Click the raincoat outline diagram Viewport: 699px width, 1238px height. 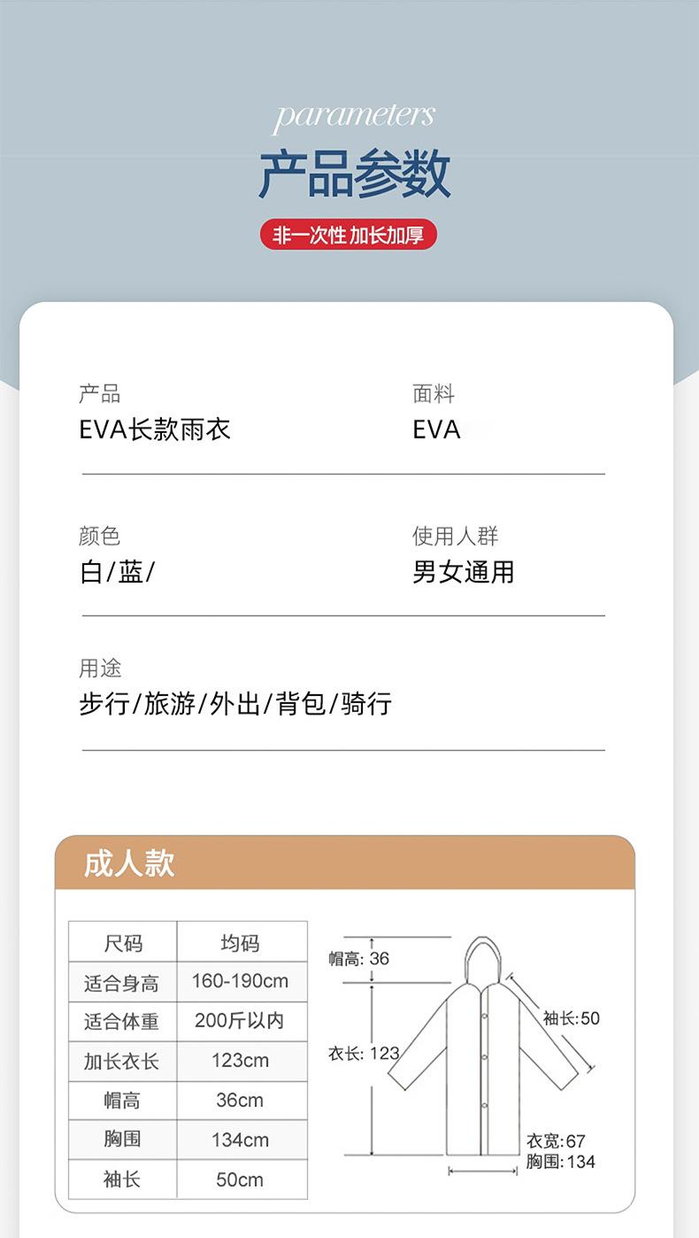pyautogui.click(x=482, y=1049)
